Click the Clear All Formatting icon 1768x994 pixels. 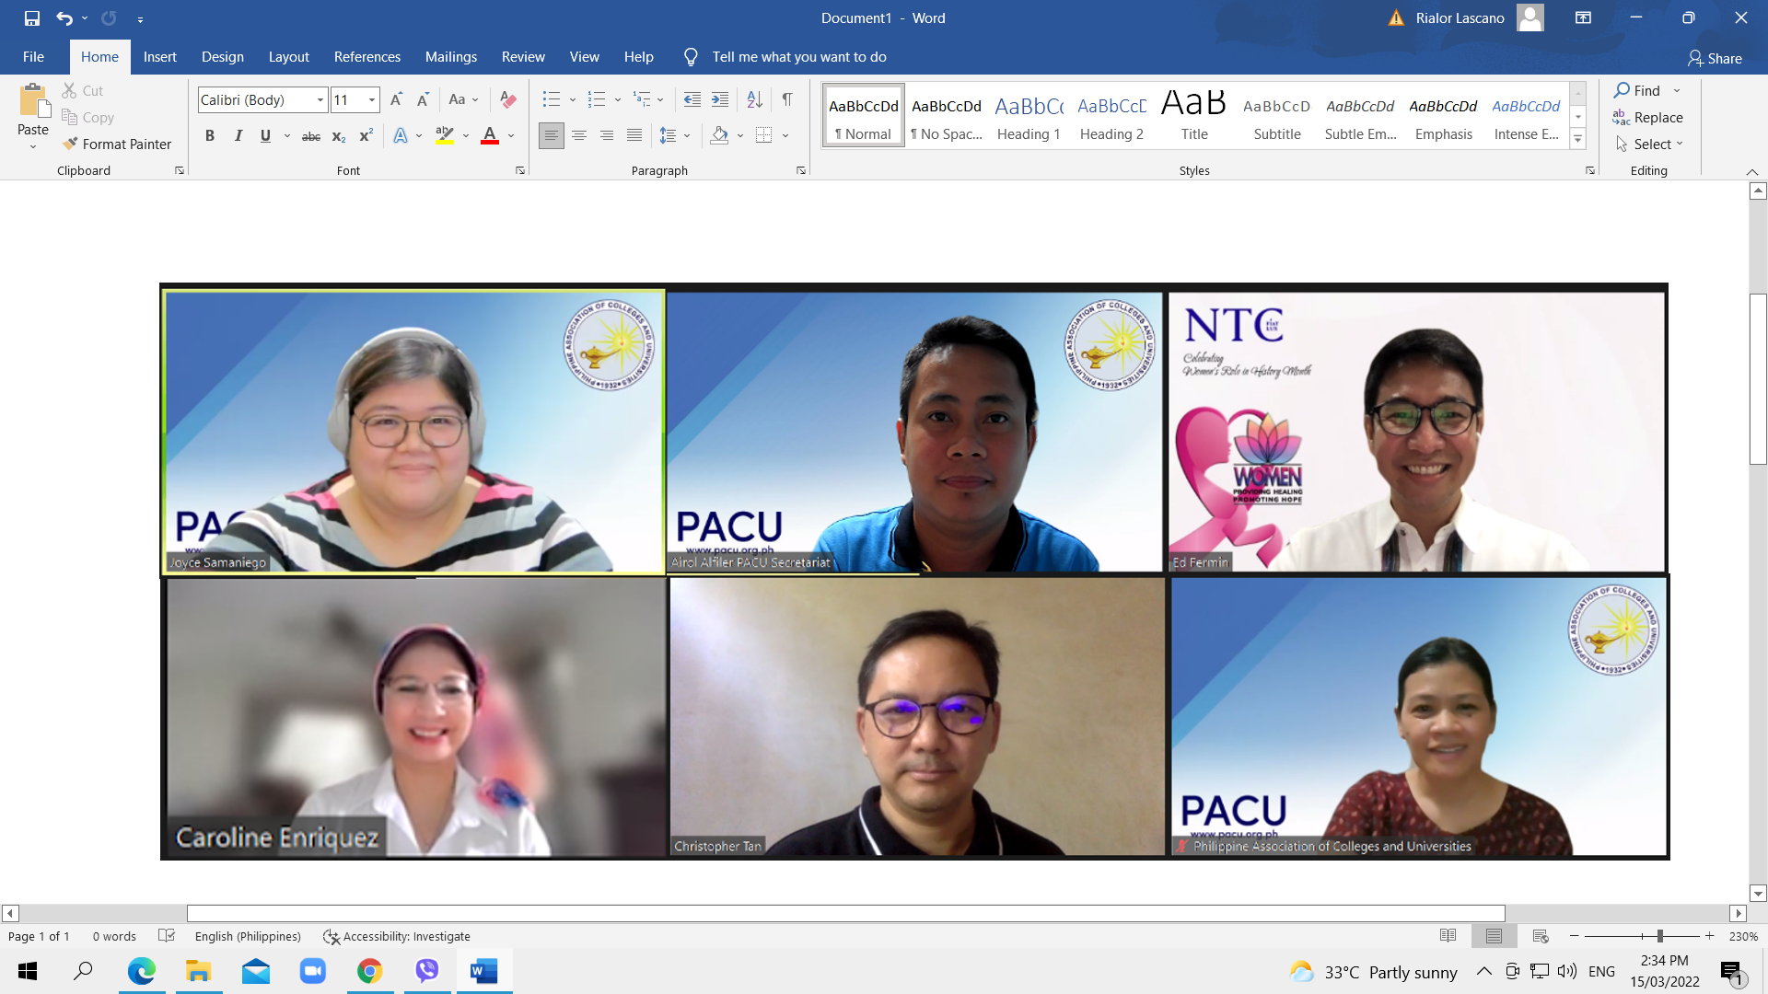tap(507, 99)
